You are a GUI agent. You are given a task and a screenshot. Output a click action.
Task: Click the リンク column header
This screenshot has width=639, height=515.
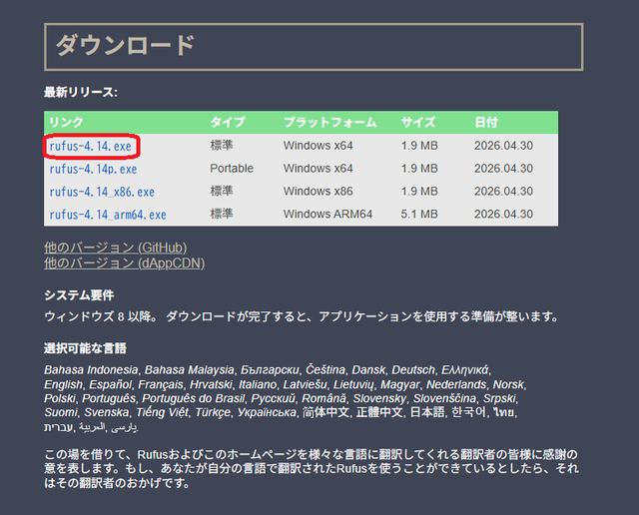(66, 122)
